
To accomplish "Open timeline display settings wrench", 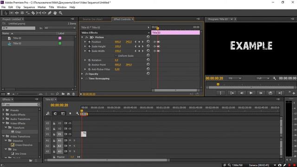I will click(77, 113).
